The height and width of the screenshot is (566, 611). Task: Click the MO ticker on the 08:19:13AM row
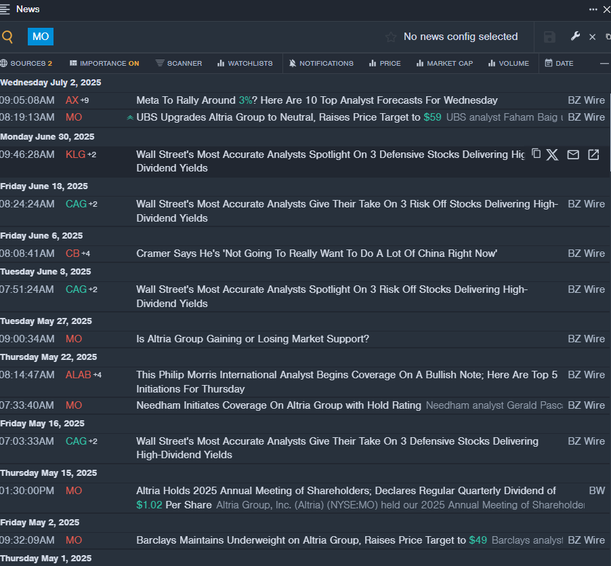[x=74, y=117]
